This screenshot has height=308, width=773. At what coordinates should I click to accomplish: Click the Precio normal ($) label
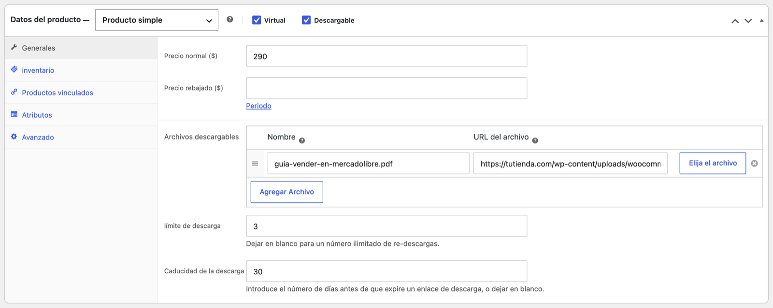pyautogui.click(x=191, y=56)
